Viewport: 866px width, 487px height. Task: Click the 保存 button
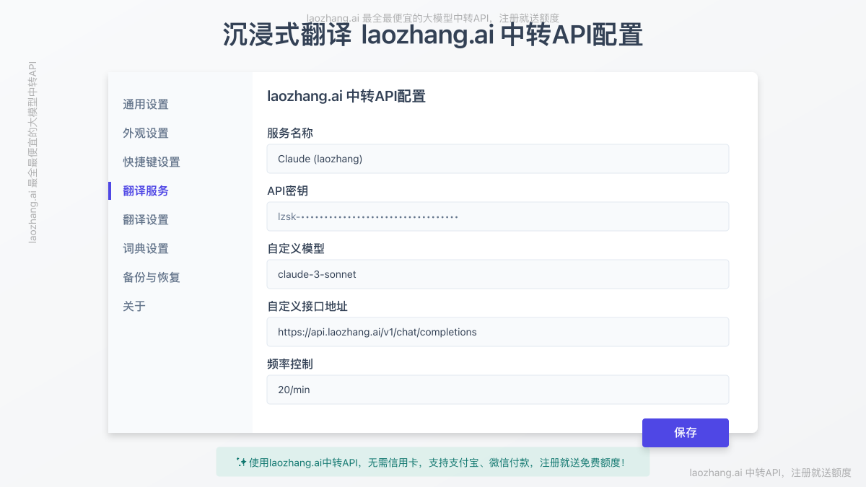click(x=686, y=433)
